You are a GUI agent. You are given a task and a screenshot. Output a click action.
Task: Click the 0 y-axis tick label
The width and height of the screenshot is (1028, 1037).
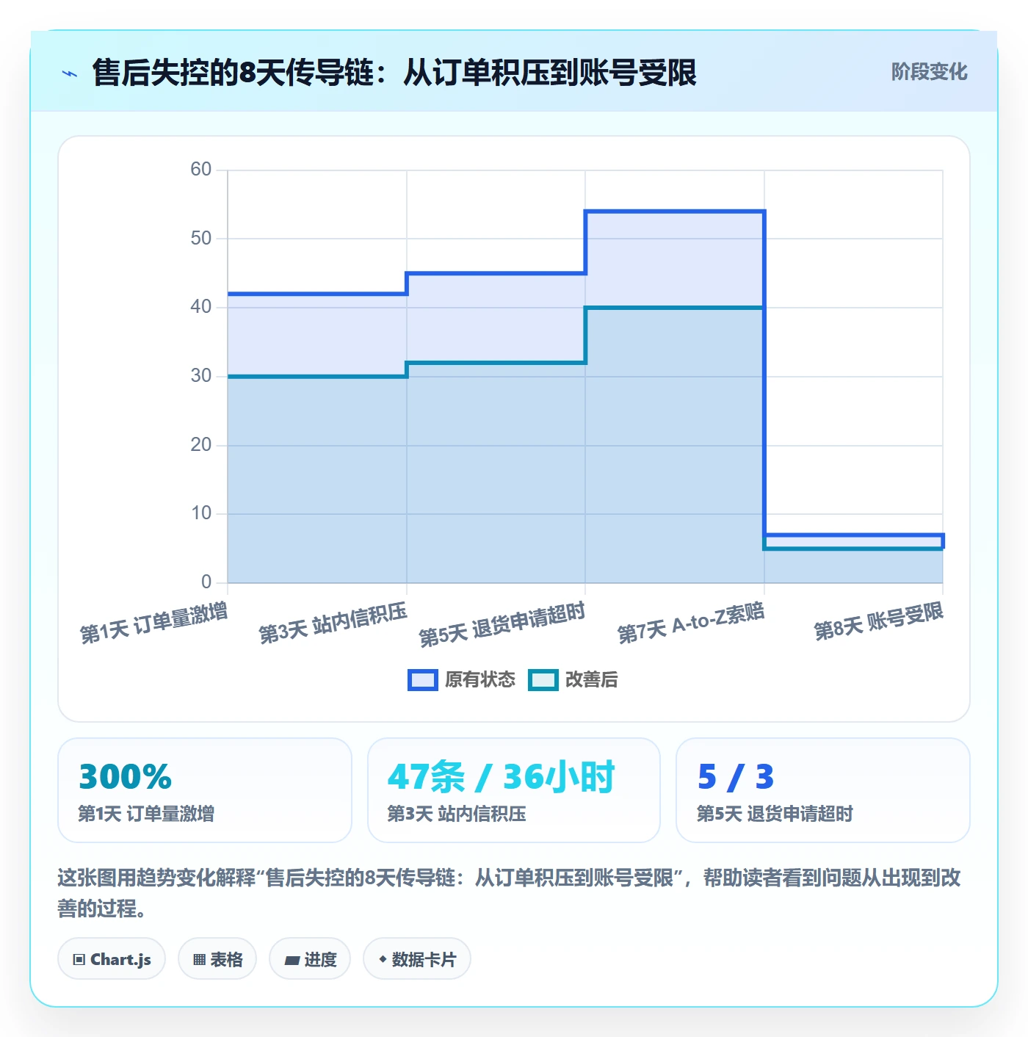206,582
